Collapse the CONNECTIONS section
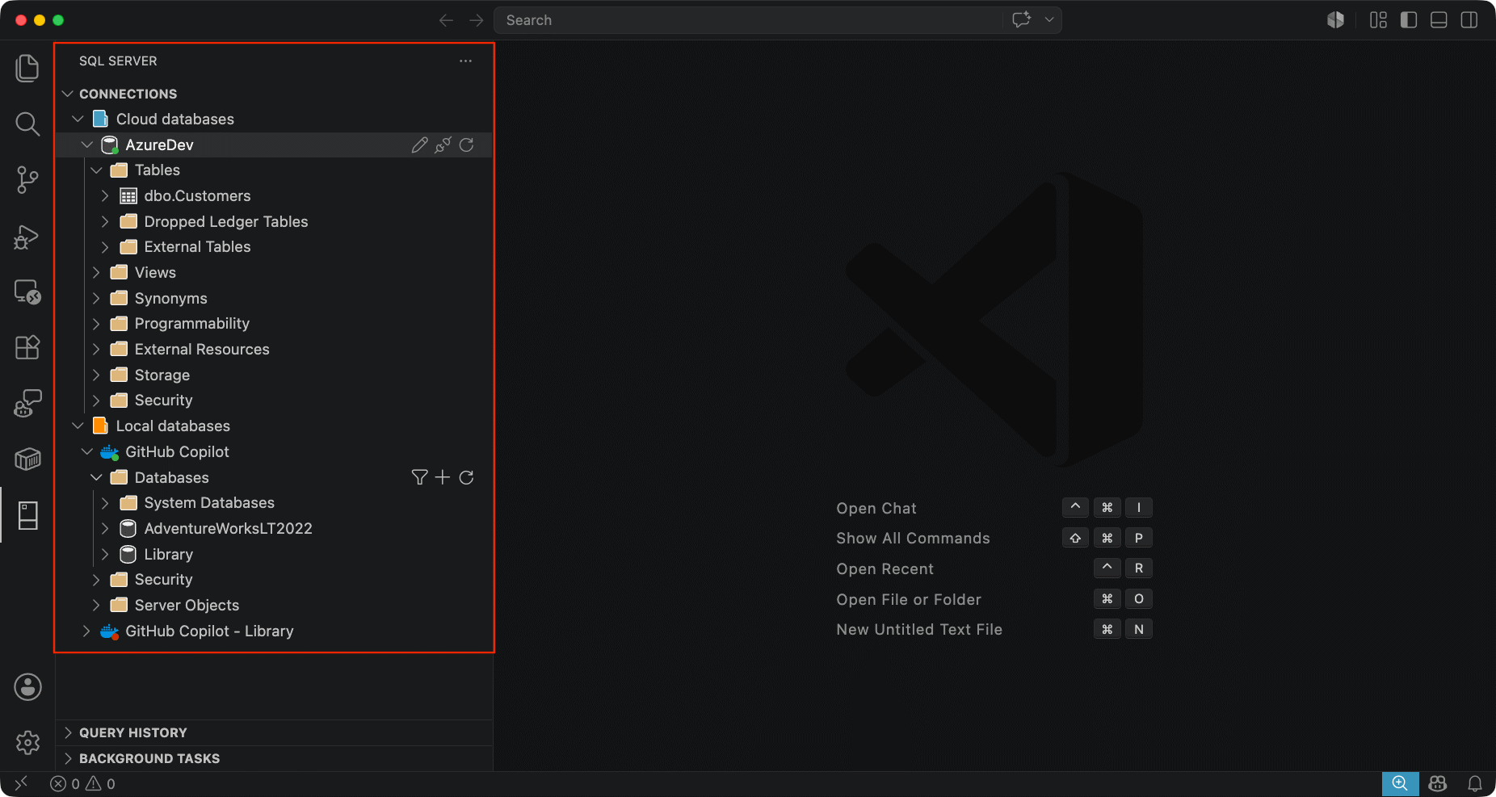 pyautogui.click(x=68, y=94)
